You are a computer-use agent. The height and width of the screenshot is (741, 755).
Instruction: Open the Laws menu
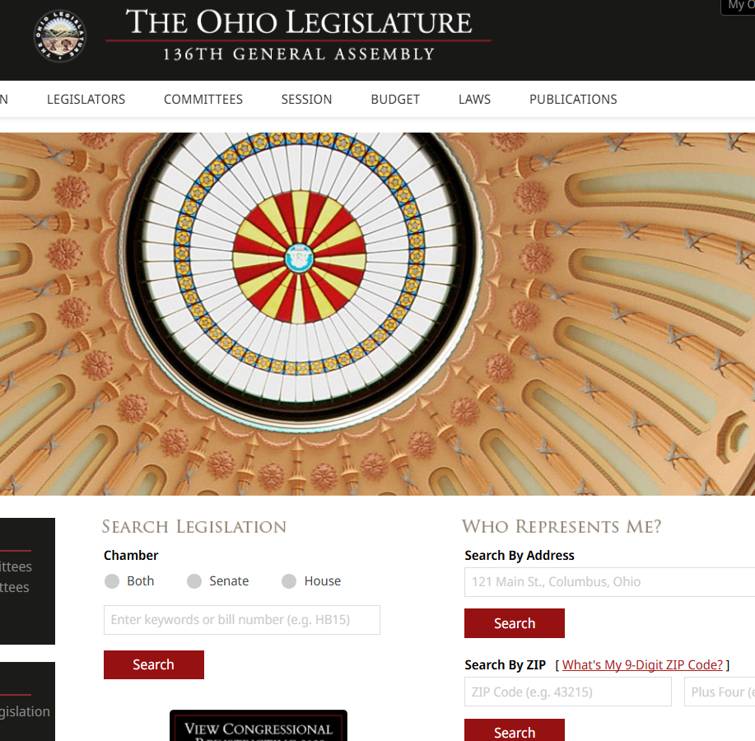(x=474, y=99)
